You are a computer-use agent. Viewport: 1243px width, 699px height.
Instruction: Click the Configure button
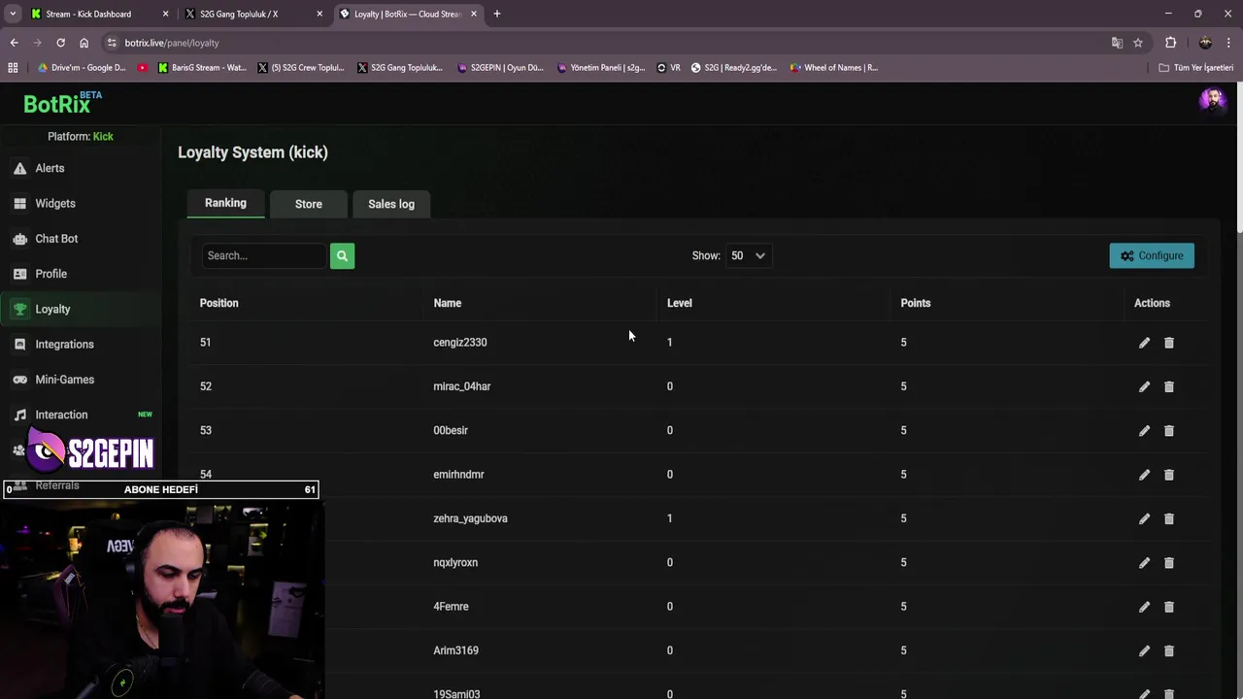1152,255
